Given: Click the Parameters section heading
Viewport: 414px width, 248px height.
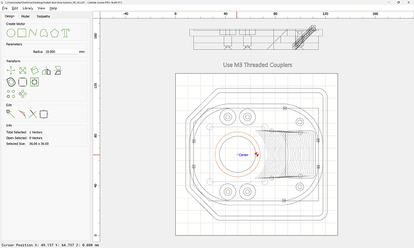Looking at the screenshot, I should coord(14,44).
